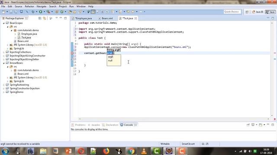Open dropdown arrow beside Run button
Screen dimensions: 277x155
[x=44, y=12]
